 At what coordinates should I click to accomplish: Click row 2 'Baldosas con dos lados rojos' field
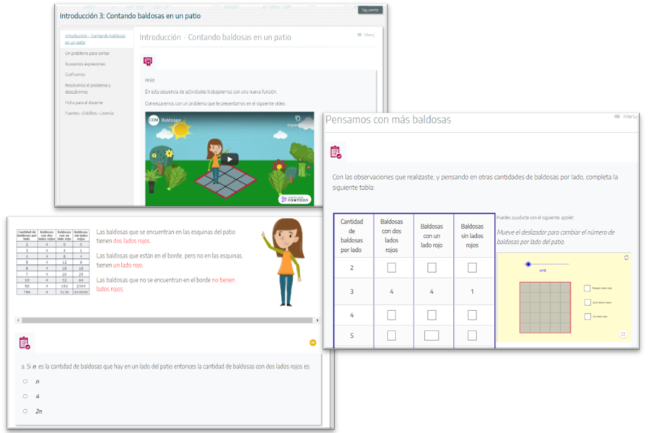click(391, 268)
